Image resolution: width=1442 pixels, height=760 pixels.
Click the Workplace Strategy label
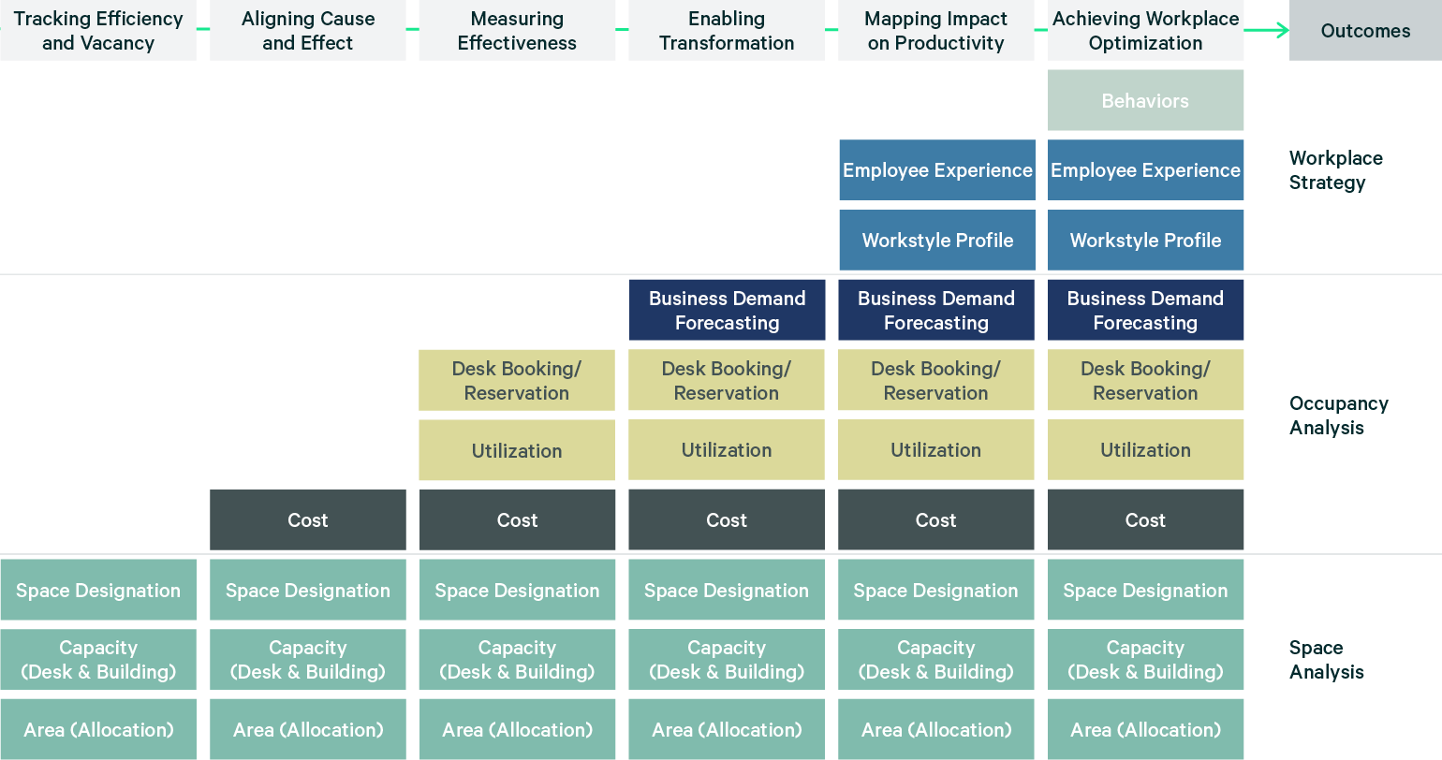pos(1336,170)
